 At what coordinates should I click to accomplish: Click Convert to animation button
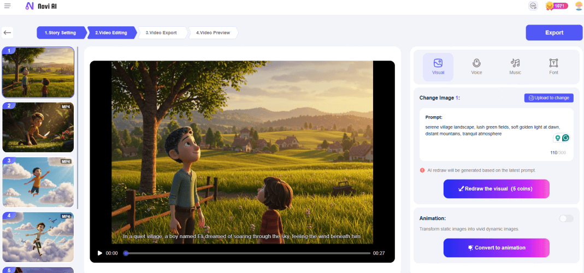point(497,248)
